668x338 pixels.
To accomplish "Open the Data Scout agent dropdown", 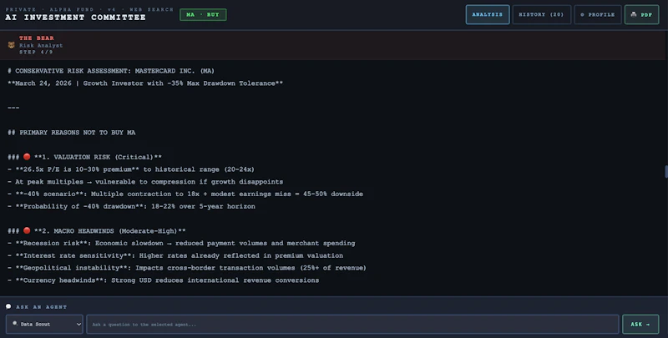I will [x=44, y=324].
